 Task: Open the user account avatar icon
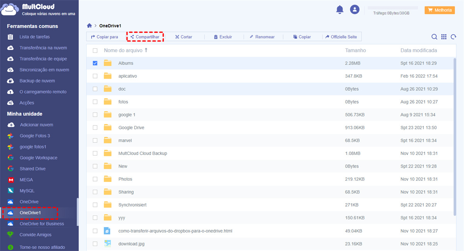[355, 10]
